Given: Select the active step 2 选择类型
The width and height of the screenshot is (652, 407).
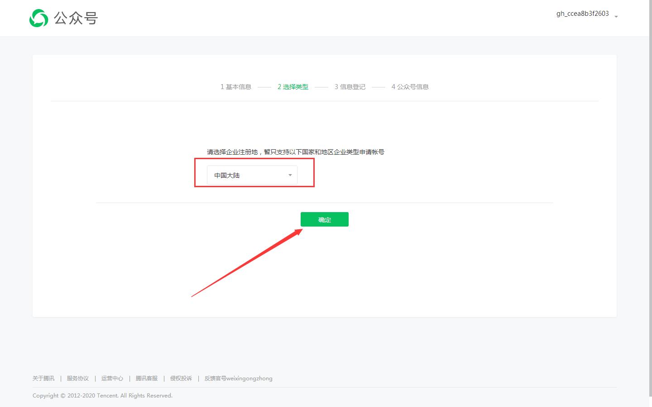Looking at the screenshot, I should click(293, 86).
